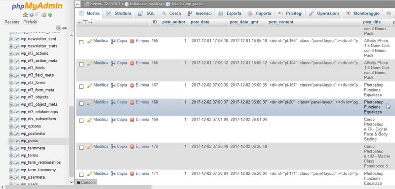Collapse the top menu with the arrow button
The width and height of the screenshot is (395, 189).
click(x=78, y=4)
